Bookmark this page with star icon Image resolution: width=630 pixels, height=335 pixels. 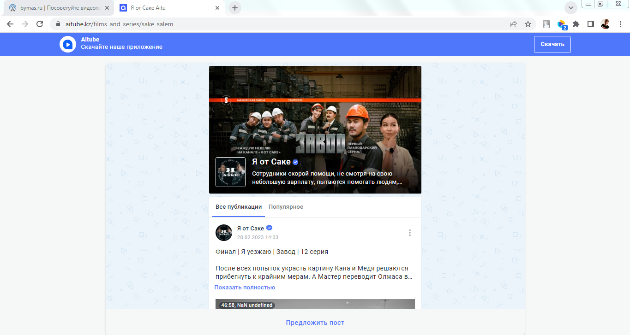[528, 24]
